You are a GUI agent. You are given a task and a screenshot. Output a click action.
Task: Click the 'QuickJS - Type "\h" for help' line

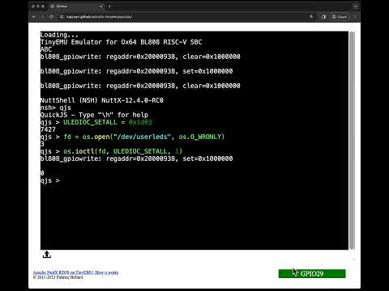[x=94, y=115]
